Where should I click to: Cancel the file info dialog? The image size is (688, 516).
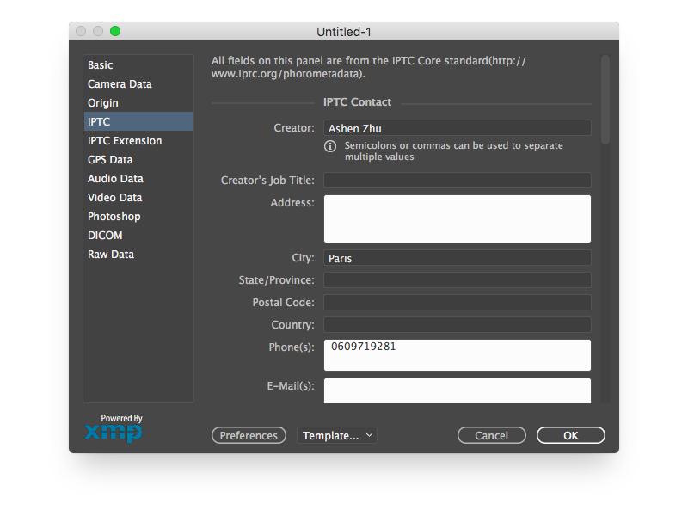click(x=491, y=435)
